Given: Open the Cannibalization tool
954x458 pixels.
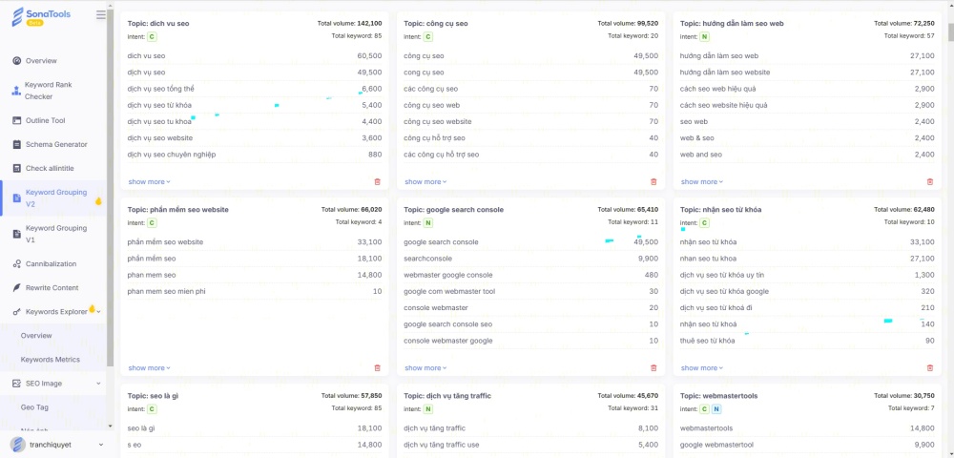Looking at the screenshot, I should point(51,263).
